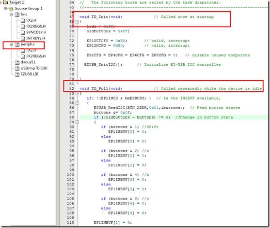This screenshot has height=228, width=270.
Task: Collapse the periph.c file node
Action: pos(11,44)
